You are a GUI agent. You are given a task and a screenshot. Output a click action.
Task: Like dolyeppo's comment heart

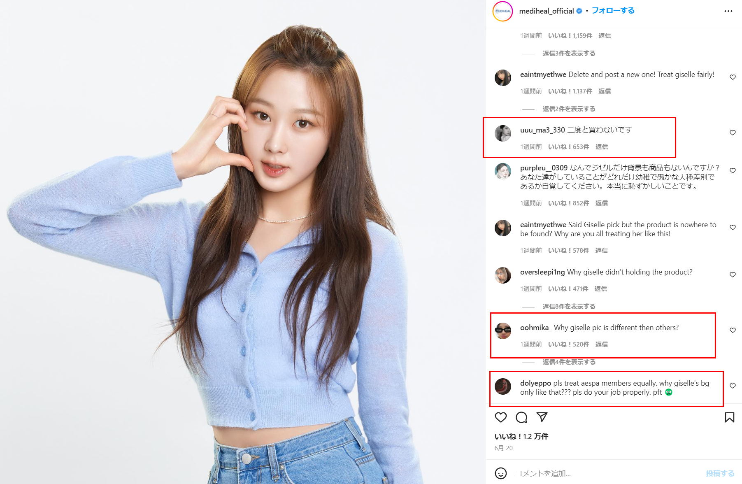(733, 386)
